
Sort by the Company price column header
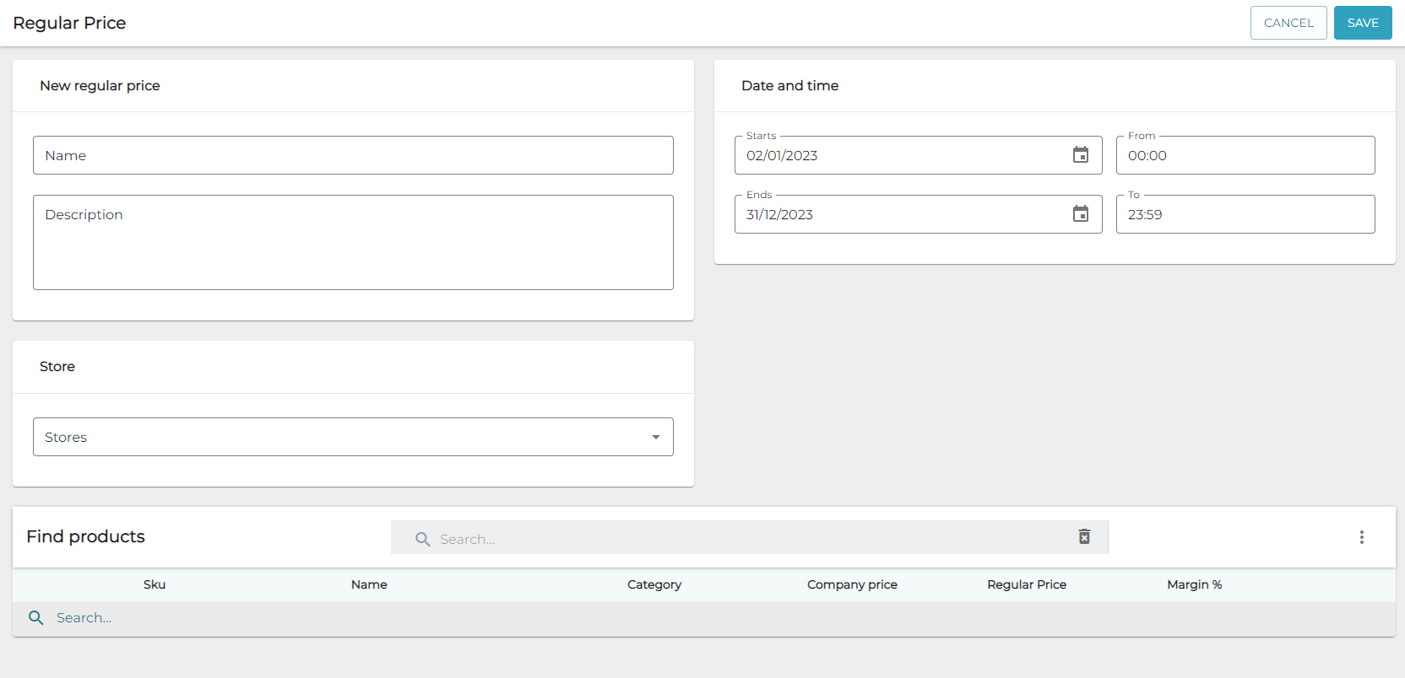(852, 584)
